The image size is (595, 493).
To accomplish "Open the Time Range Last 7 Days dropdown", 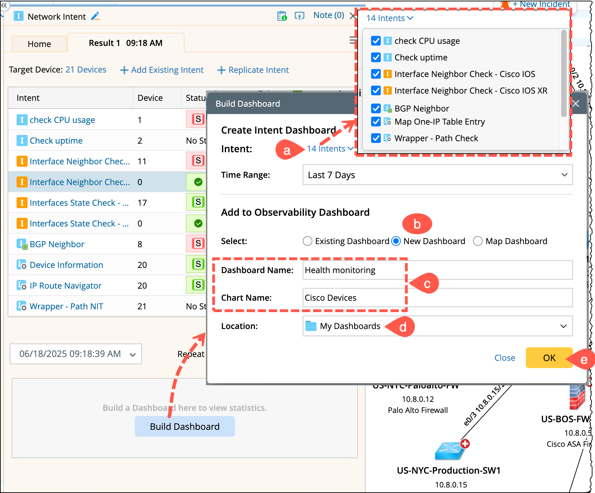I will click(x=437, y=175).
